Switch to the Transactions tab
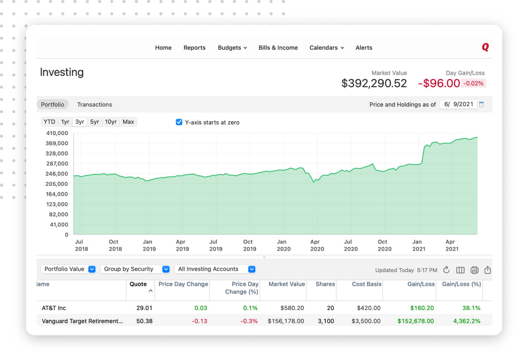This screenshot has height=353, width=517. (95, 104)
